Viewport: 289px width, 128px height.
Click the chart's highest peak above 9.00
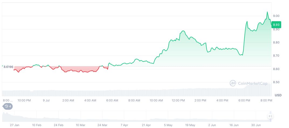tap(267, 12)
